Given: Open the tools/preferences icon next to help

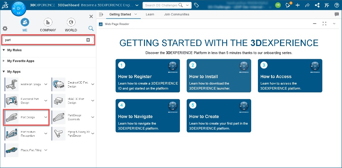Looking at the screenshot, I should point(327,5).
